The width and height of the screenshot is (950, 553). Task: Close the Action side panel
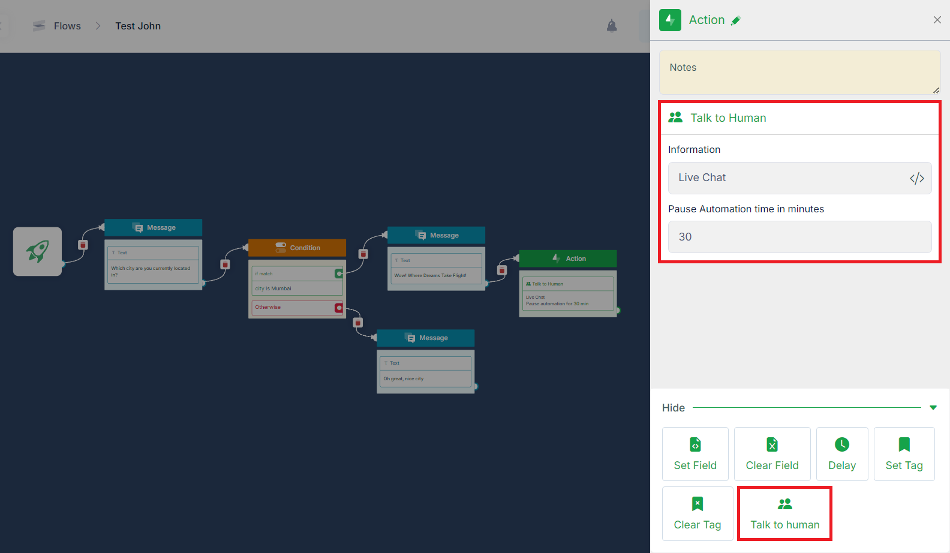[937, 20]
